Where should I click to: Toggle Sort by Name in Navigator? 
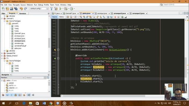29,95
